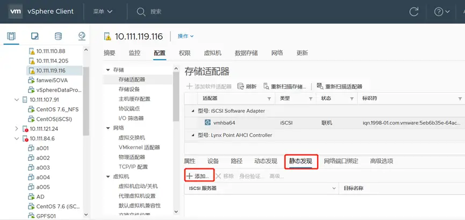The height and width of the screenshot is (220, 465).
Task: Click the vmhba64 iSCSI adapter icon
Action: point(208,122)
